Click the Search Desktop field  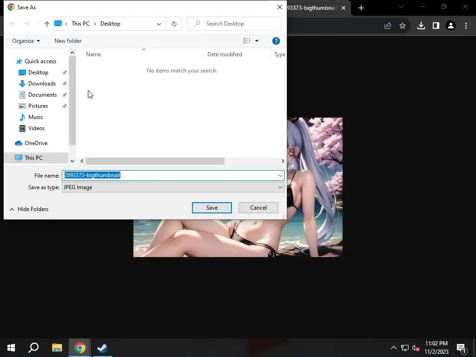[x=234, y=24]
